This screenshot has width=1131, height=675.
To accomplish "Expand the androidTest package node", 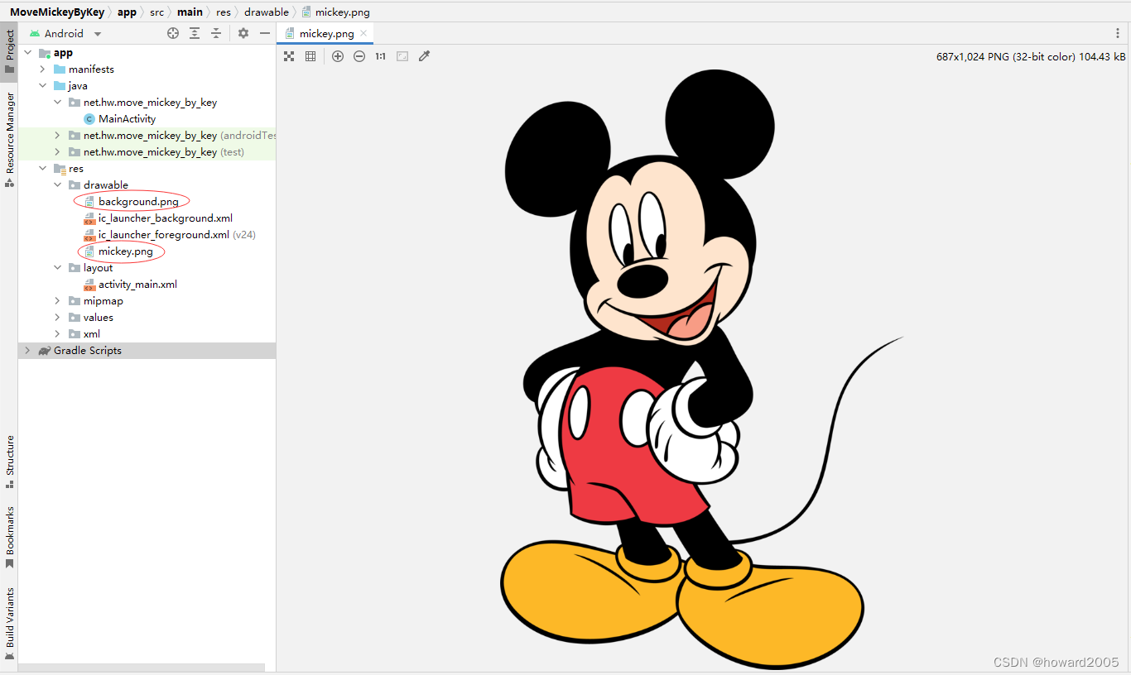I will (x=57, y=136).
